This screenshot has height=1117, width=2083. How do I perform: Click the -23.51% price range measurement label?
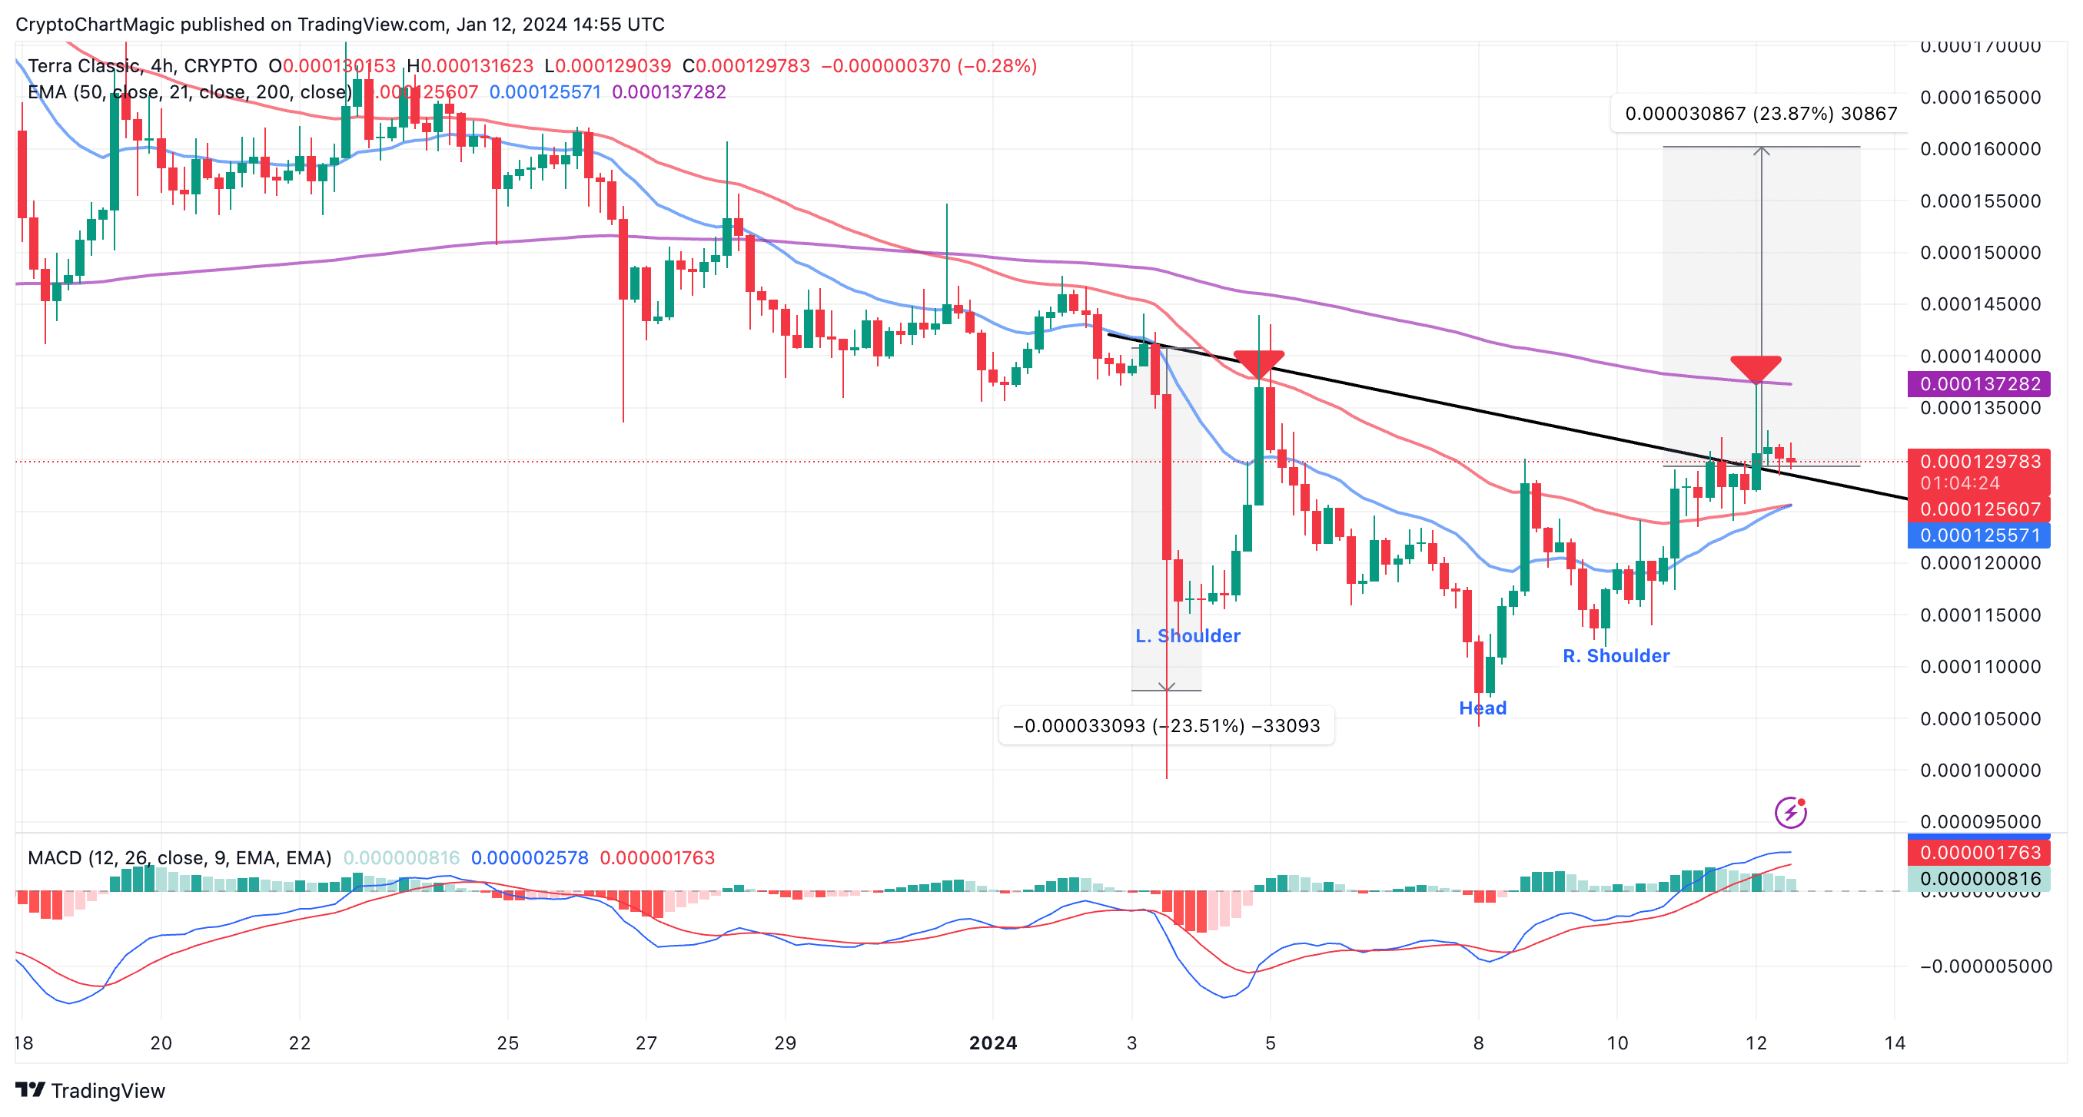(x=1166, y=726)
